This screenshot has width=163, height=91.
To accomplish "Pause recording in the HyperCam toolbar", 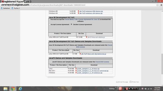I will [127, 89].
